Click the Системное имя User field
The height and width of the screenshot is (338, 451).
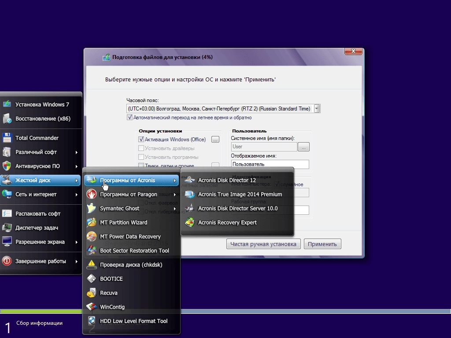(264, 147)
